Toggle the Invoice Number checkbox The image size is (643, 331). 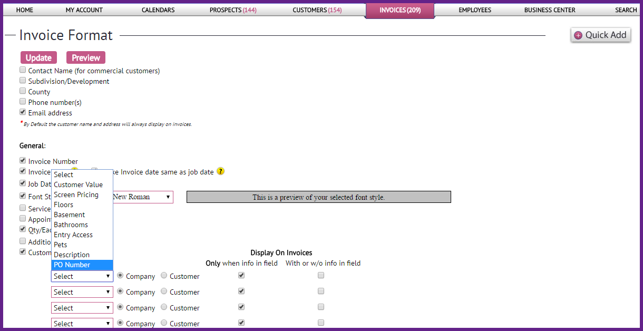tap(23, 161)
